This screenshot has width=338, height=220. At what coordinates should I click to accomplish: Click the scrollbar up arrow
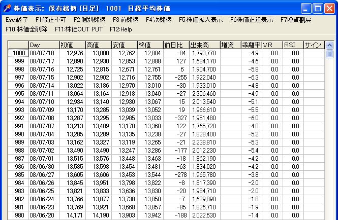pos(329,46)
